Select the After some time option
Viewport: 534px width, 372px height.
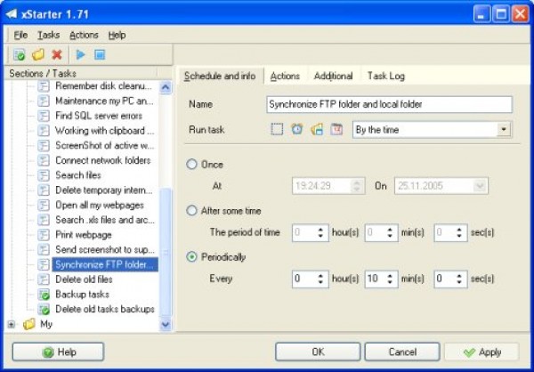(x=192, y=211)
